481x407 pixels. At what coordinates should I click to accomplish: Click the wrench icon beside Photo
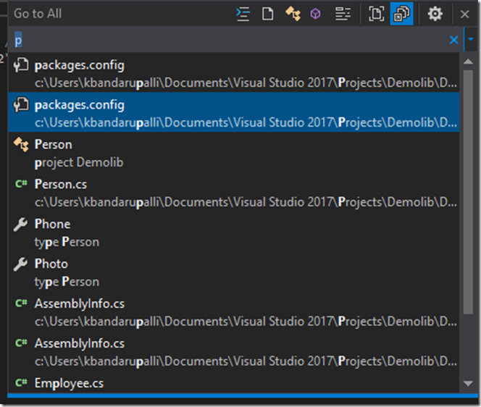21,264
